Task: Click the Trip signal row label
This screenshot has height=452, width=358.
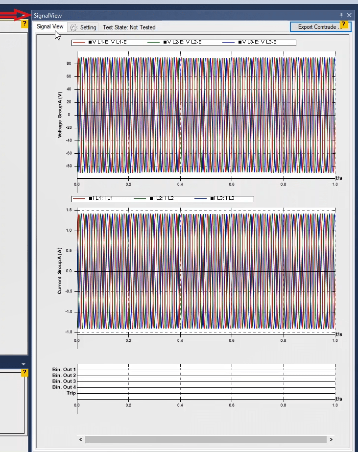Action: (x=71, y=393)
